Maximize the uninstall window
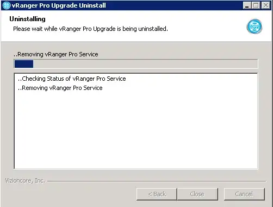 pyautogui.click(x=256, y=5)
